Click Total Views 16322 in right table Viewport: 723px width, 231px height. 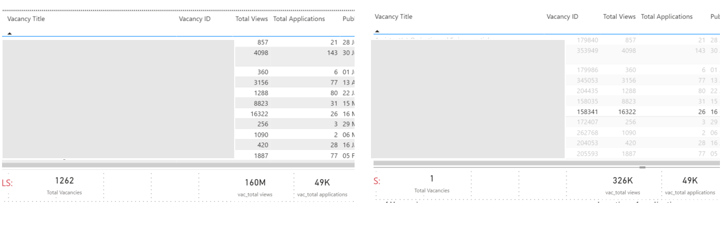pyautogui.click(x=627, y=112)
